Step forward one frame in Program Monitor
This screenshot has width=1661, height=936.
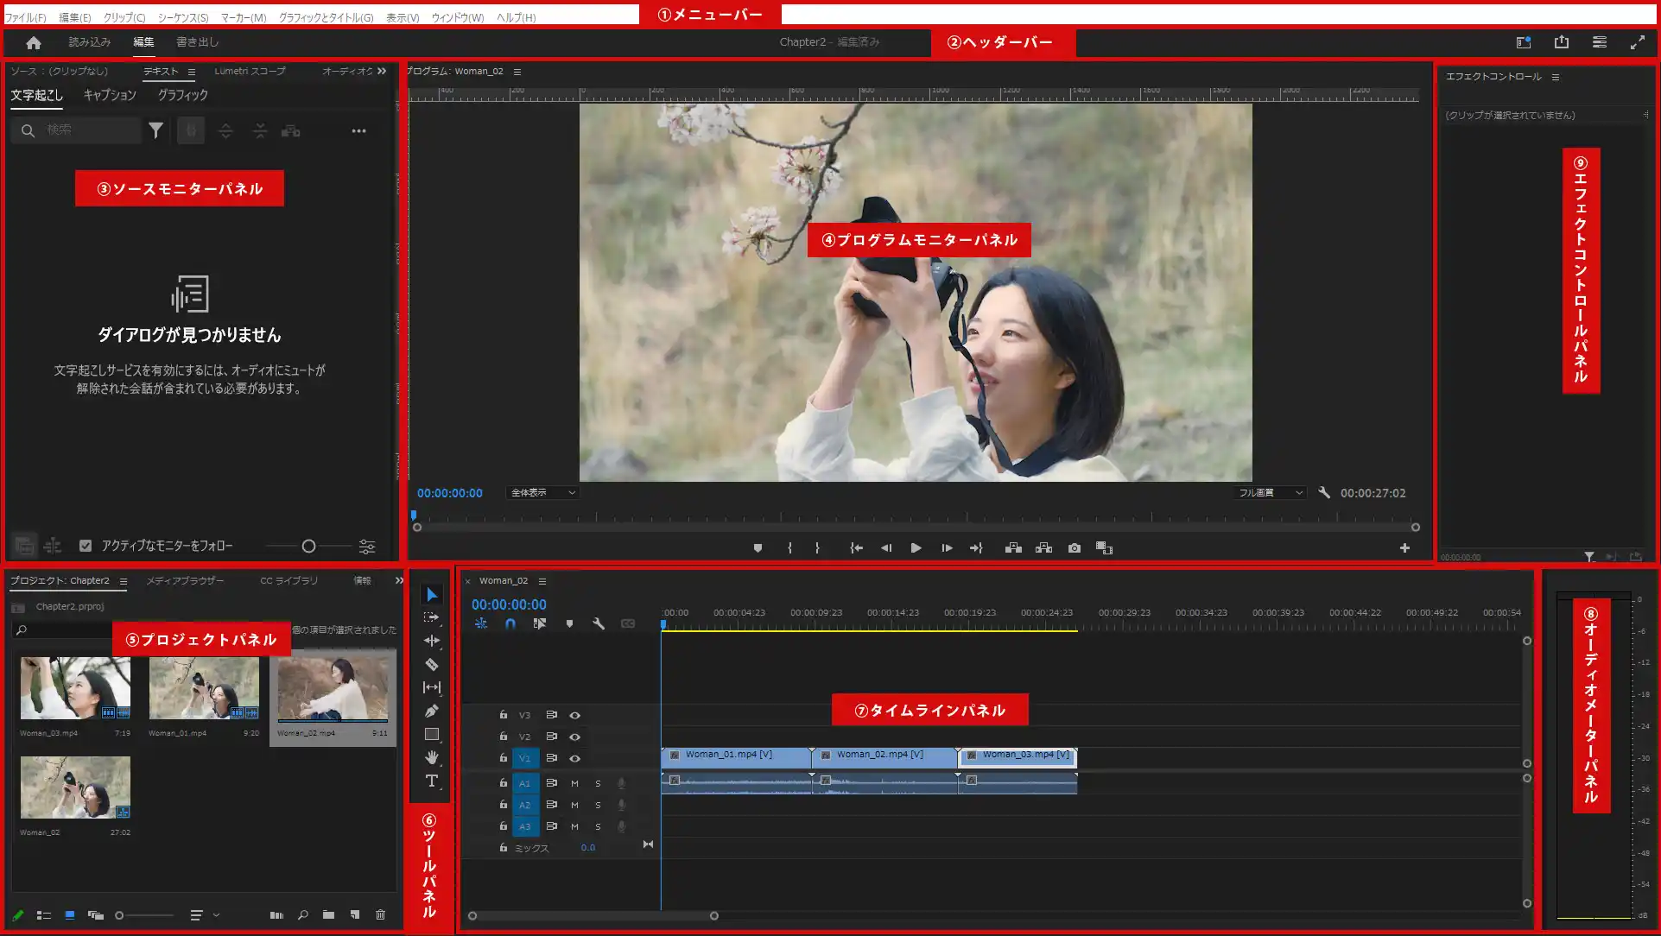[947, 547]
